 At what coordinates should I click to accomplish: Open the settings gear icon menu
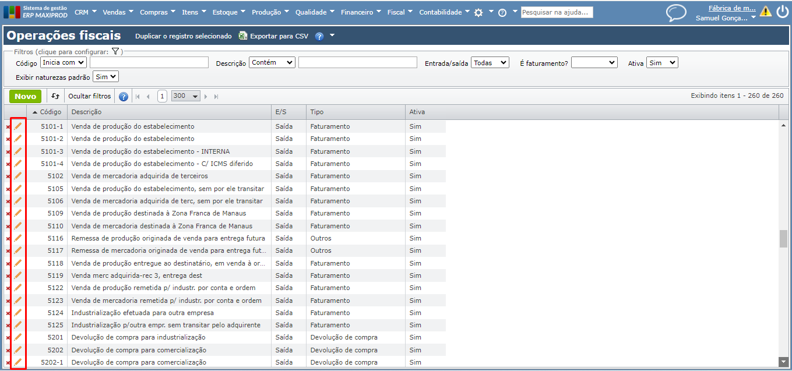(x=478, y=12)
